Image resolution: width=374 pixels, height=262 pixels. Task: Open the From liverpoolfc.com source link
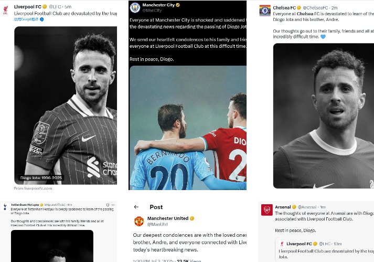33,188
